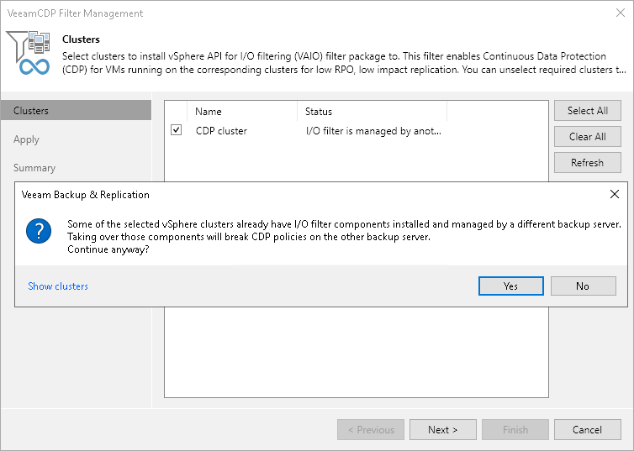
Task: Click the I/O filter status text
Action: click(x=373, y=131)
